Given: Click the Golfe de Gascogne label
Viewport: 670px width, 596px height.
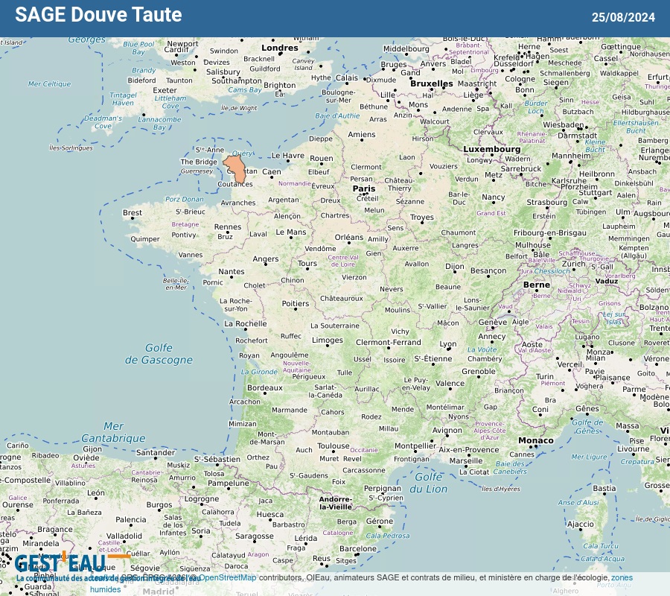Looking at the screenshot, I should (159, 354).
